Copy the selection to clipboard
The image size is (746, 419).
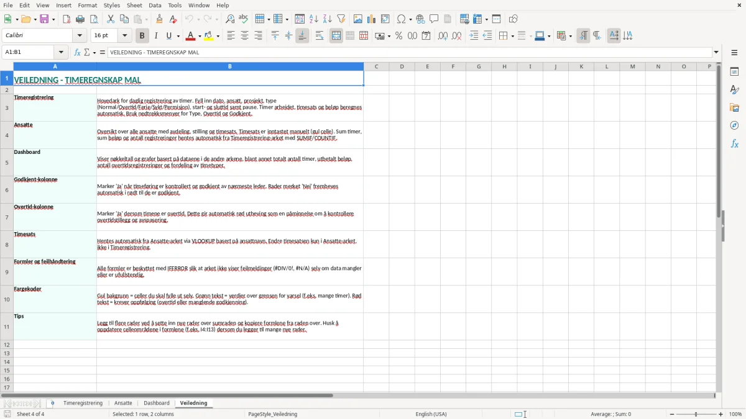[x=124, y=19]
